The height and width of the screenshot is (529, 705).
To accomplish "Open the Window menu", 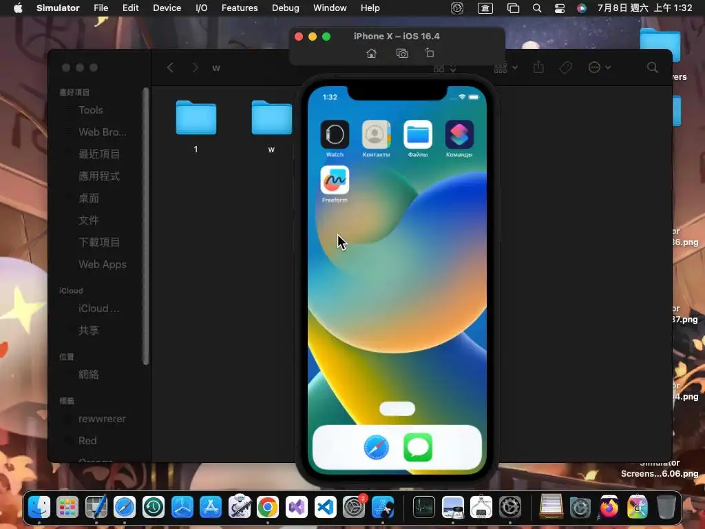I will [330, 8].
